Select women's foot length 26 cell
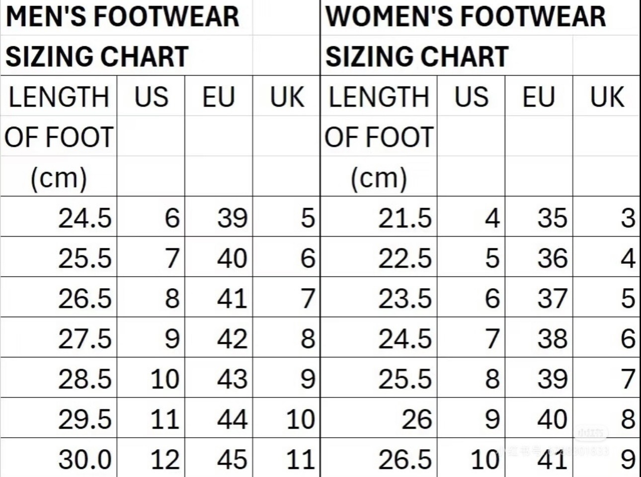 (416, 419)
